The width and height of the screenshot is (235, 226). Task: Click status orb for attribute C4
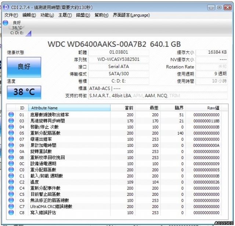point(11,188)
